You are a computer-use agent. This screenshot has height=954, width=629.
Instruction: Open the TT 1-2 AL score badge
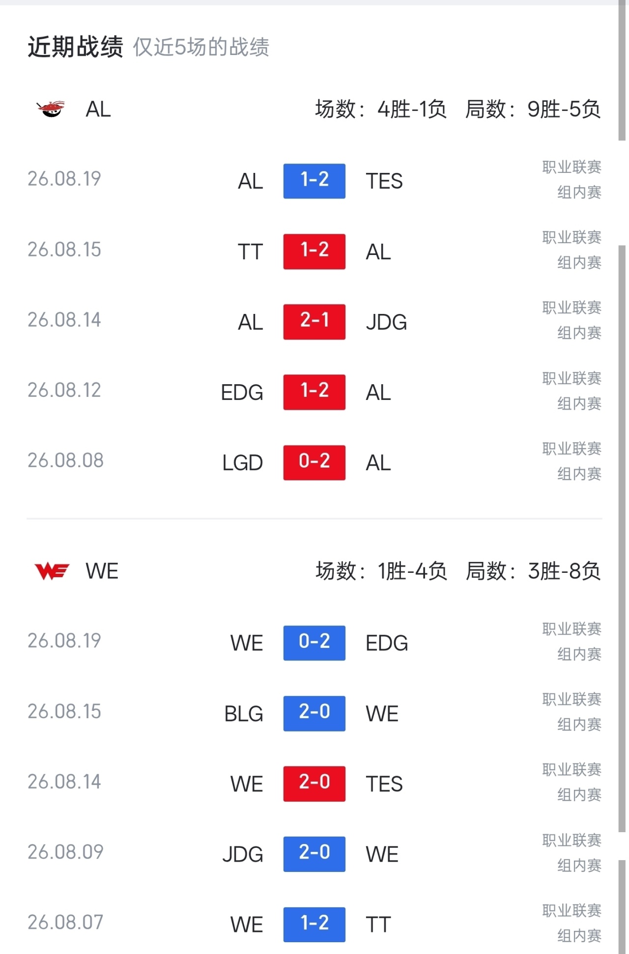314,251
